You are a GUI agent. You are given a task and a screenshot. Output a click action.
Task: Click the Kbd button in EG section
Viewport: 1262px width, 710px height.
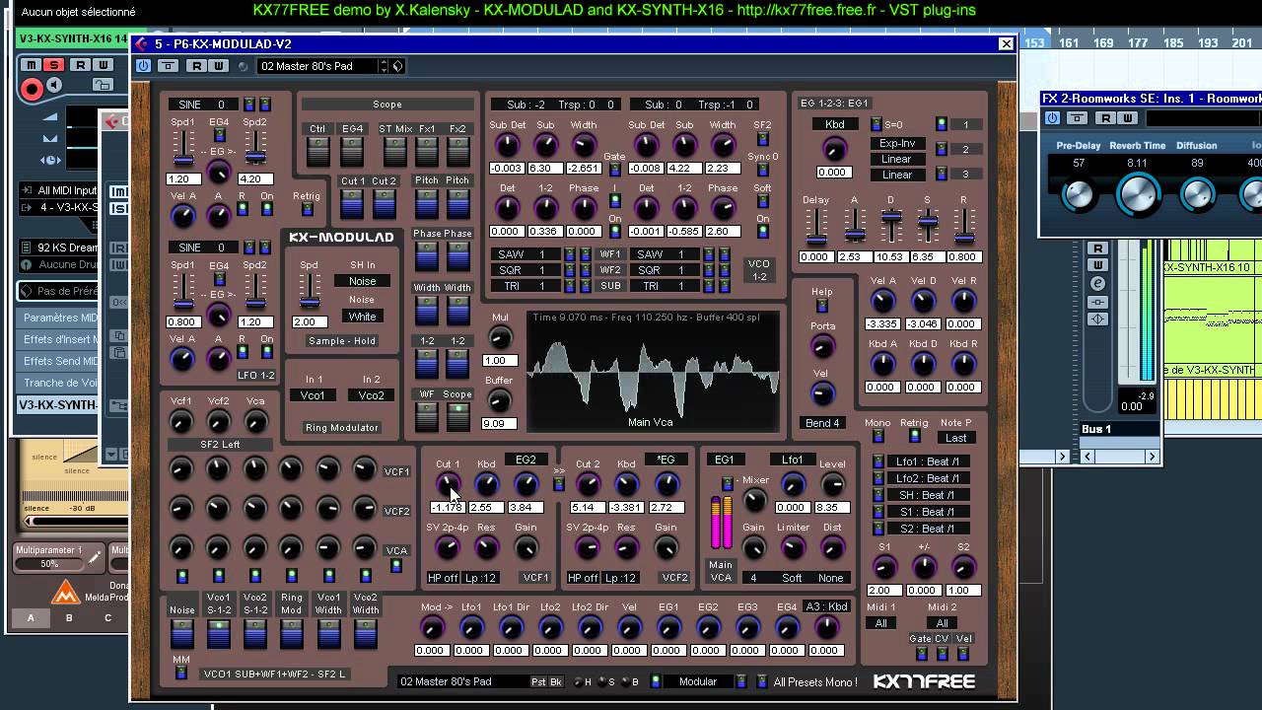pyautogui.click(x=834, y=124)
